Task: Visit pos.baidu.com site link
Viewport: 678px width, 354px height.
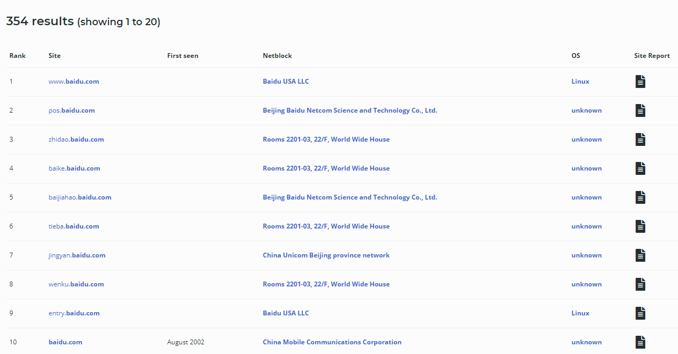Action: (x=71, y=110)
